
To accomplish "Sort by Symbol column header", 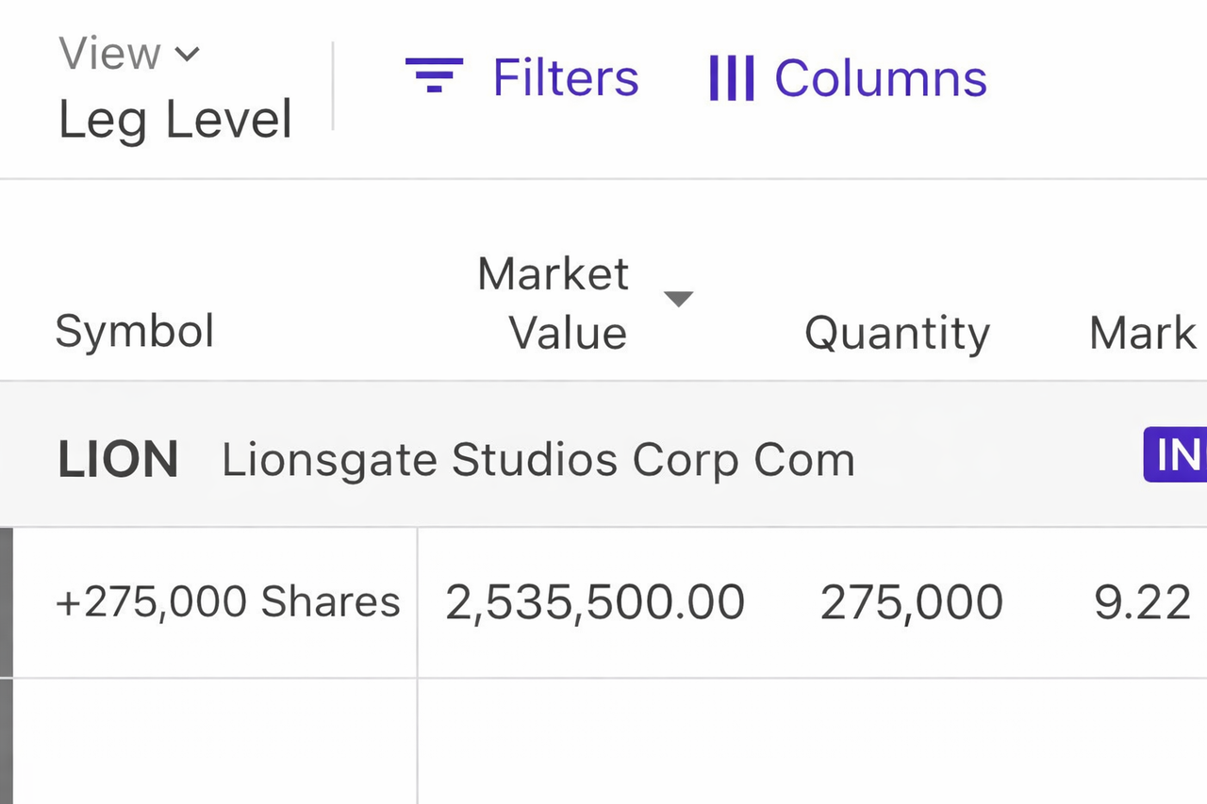I will click(135, 332).
